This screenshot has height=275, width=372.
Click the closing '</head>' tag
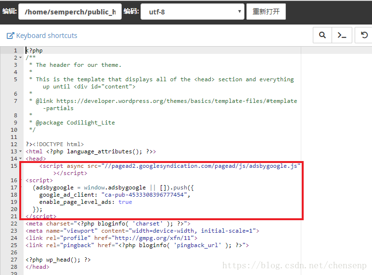[x=38, y=267]
